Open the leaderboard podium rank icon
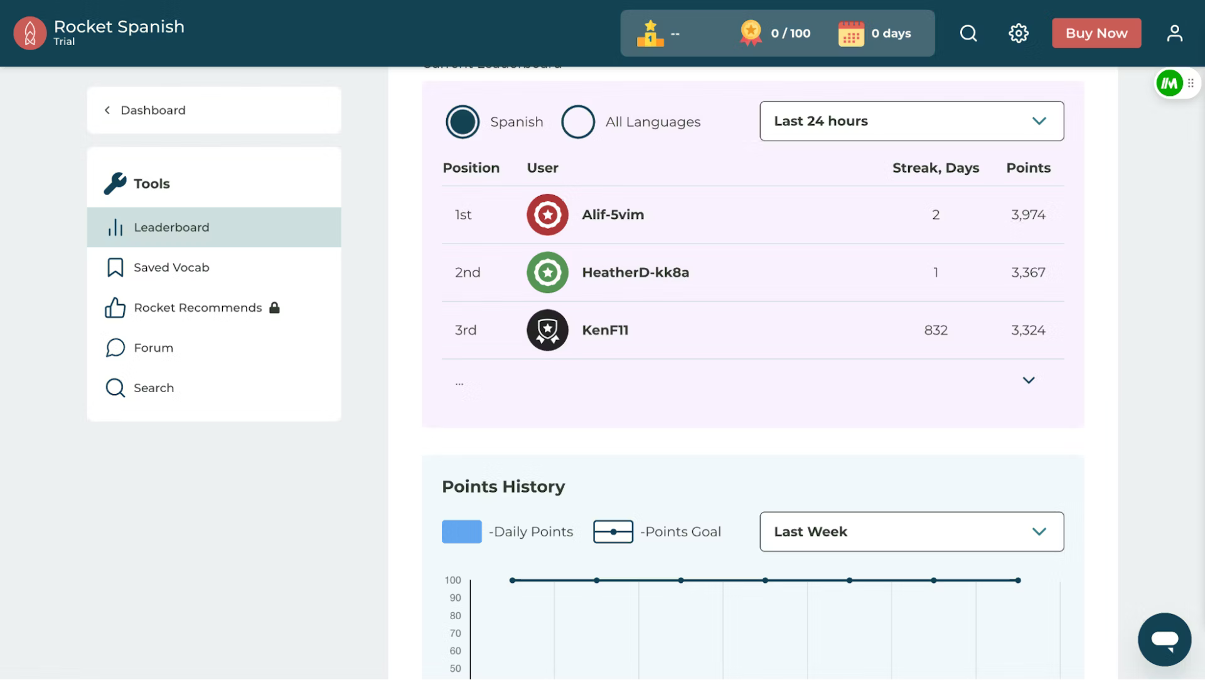Image resolution: width=1205 pixels, height=680 pixels. coord(650,33)
